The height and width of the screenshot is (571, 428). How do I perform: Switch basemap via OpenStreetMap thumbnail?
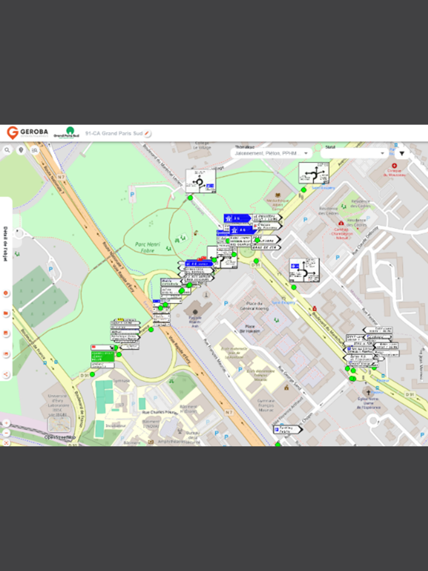click(x=59, y=424)
